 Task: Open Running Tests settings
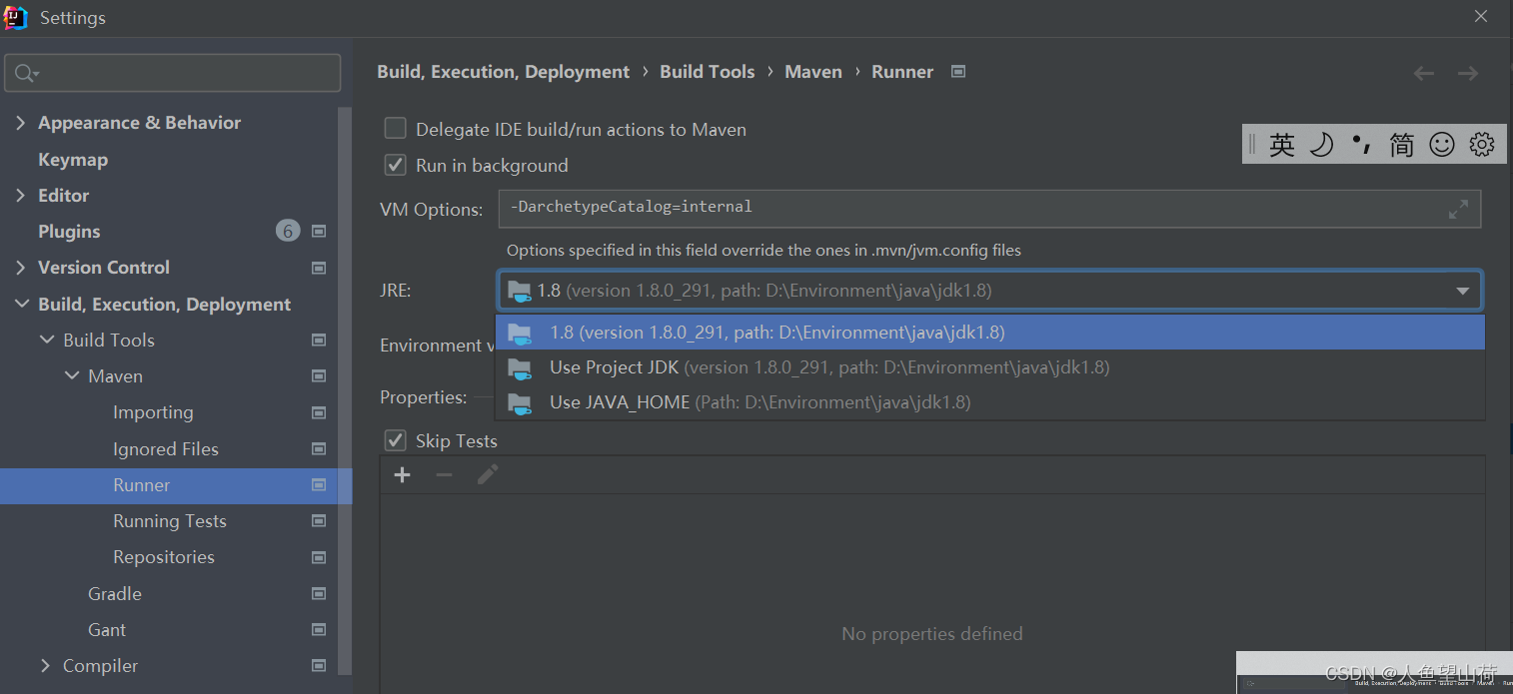[170, 521]
